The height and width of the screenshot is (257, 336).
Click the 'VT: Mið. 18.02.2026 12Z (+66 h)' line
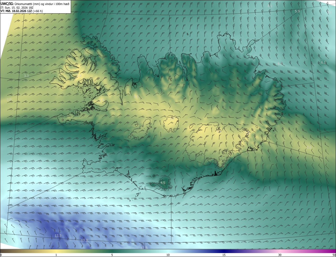[x=22, y=11]
